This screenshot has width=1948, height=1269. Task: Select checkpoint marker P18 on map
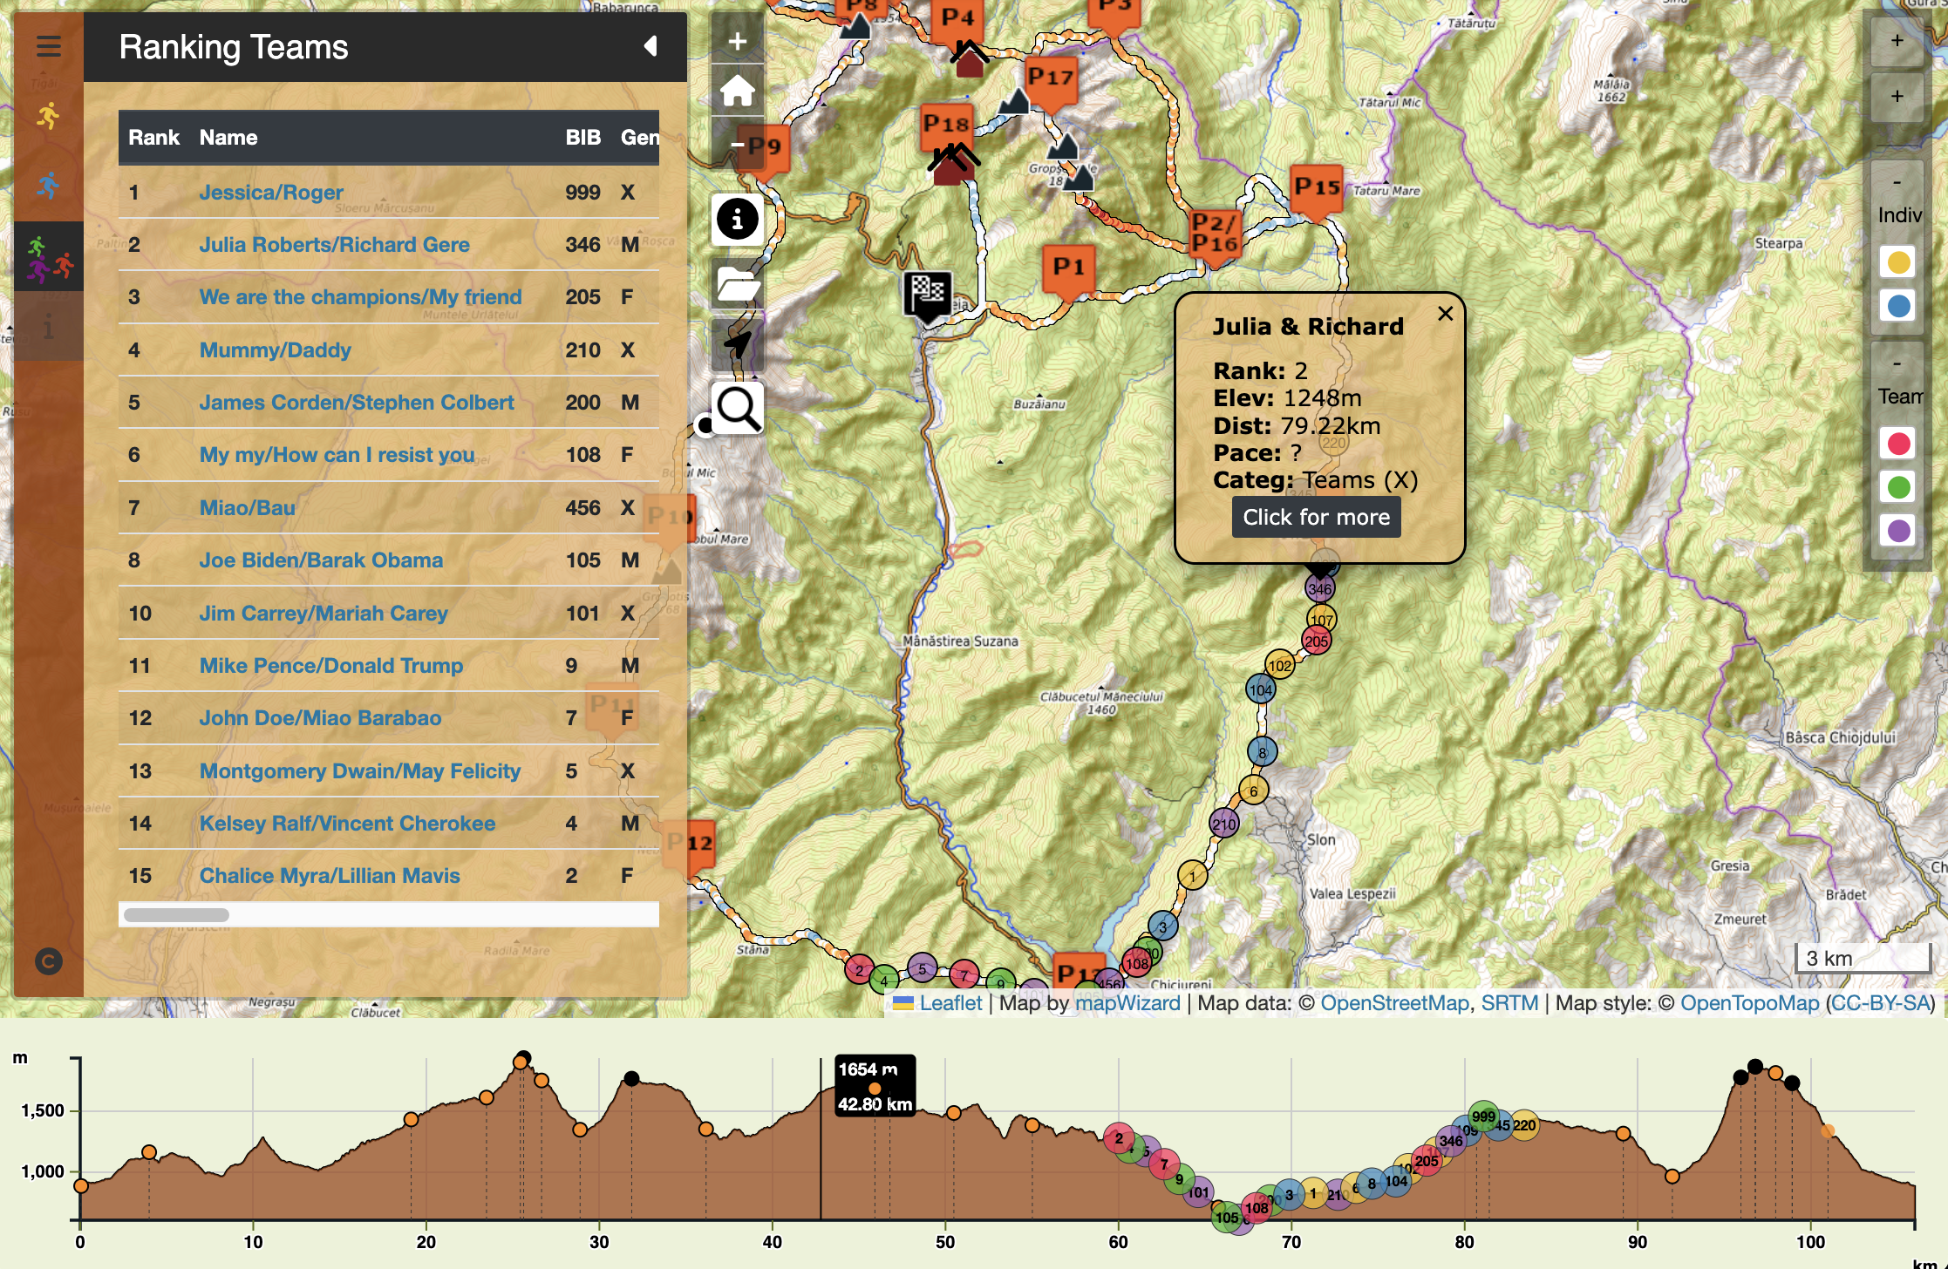point(946,128)
